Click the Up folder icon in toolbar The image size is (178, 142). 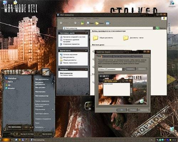pyautogui.click(x=82, y=23)
